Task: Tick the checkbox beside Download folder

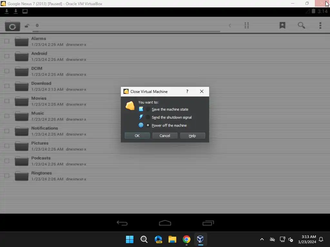Action: coord(7,86)
